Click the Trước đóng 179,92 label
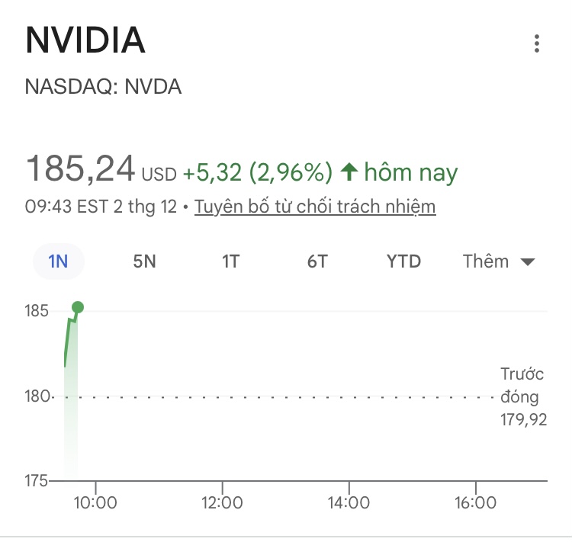The image size is (572, 542). tap(523, 396)
